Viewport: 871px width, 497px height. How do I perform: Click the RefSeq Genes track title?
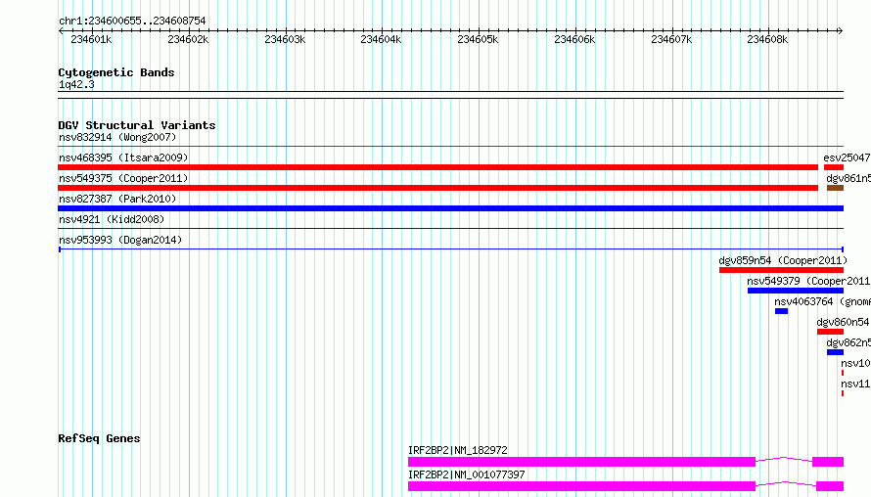(99, 438)
